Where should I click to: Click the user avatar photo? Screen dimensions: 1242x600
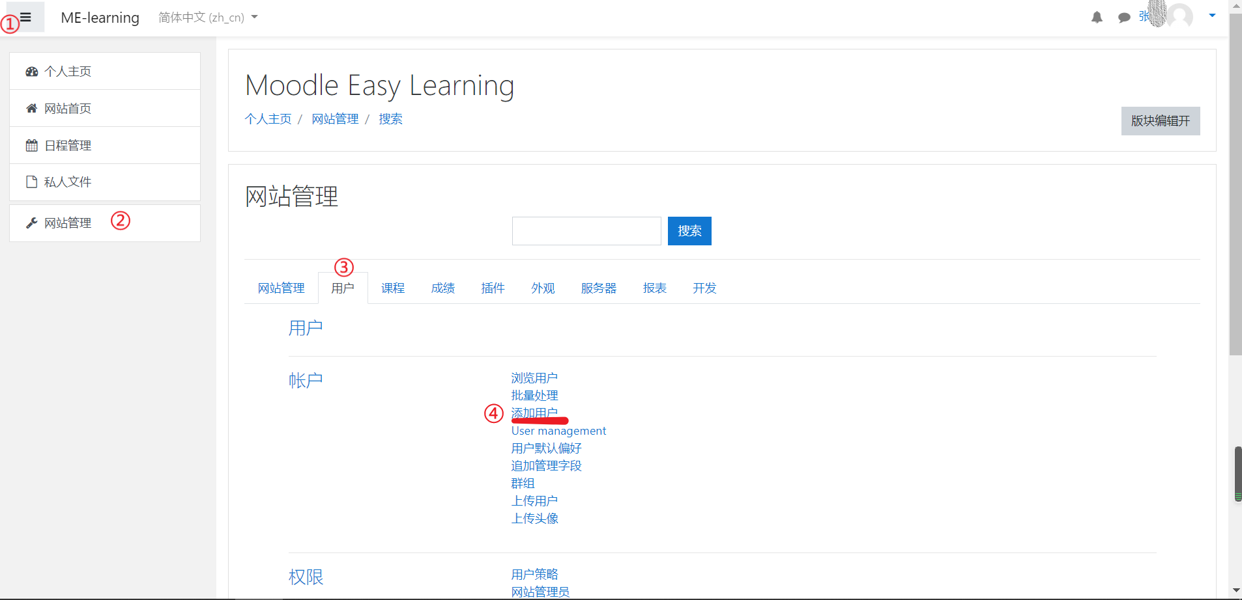pos(1181,18)
